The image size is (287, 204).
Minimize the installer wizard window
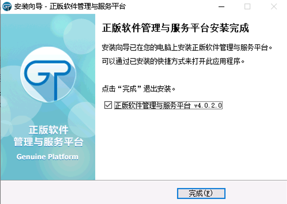(x=221, y=7)
